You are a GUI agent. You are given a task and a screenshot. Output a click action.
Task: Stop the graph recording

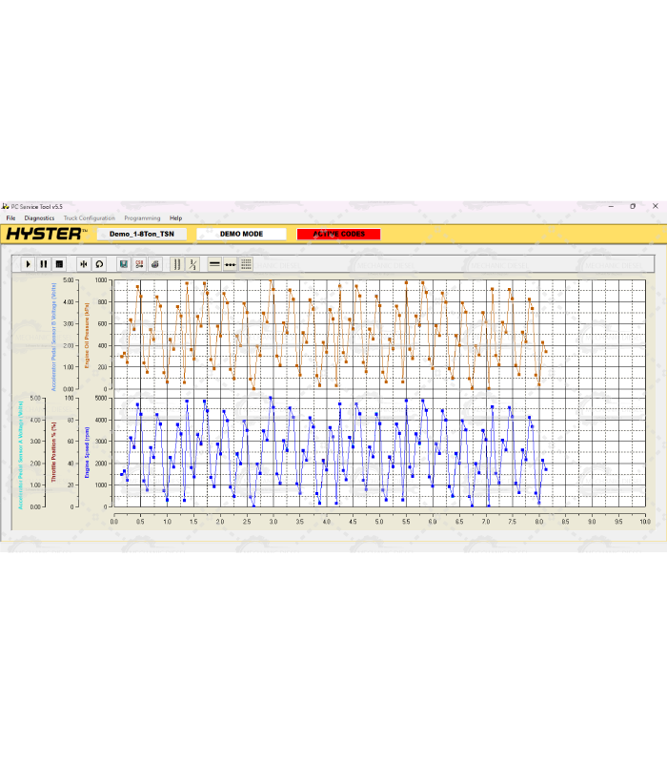pyautogui.click(x=58, y=263)
